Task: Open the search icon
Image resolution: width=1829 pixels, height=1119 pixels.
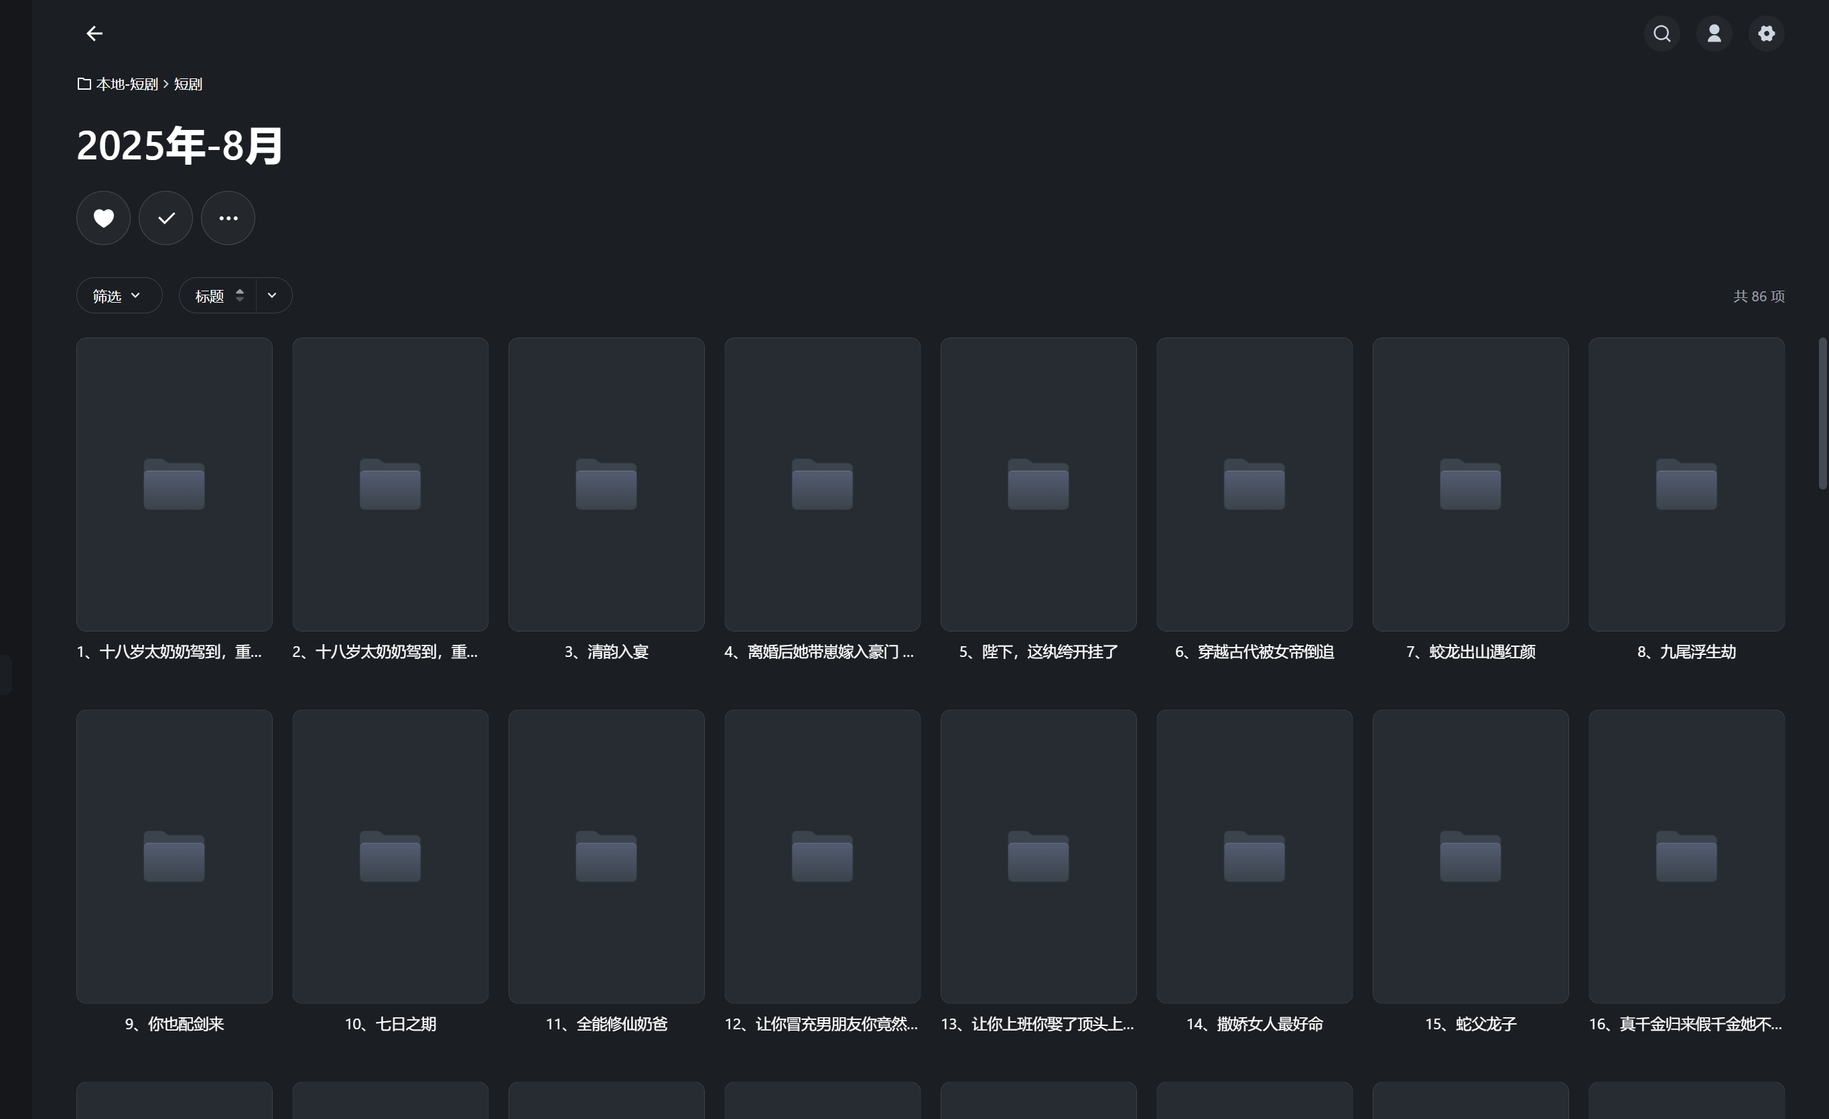Action: (x=1662, y=33)
